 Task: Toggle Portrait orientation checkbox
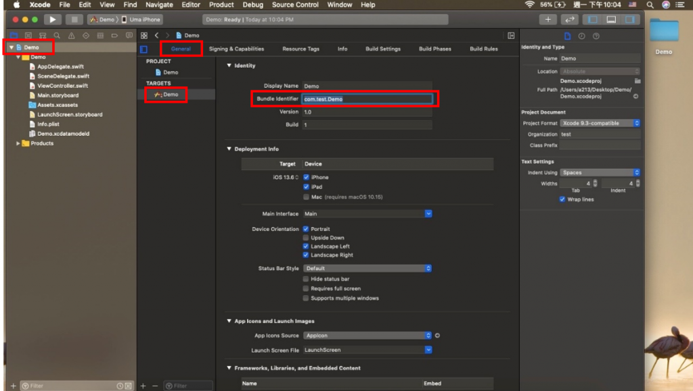pyautogui.click(x=306, y=229)
